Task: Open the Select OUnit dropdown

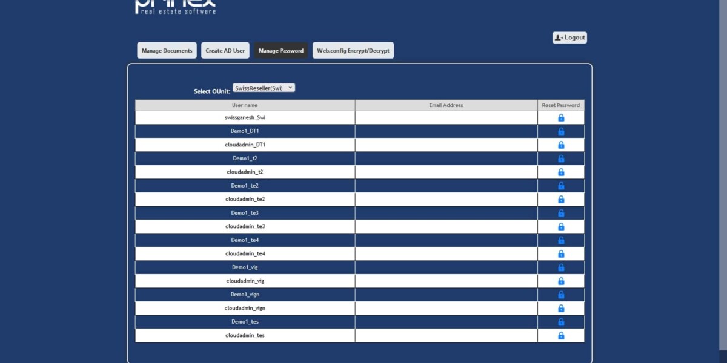Action: (264, 88)
